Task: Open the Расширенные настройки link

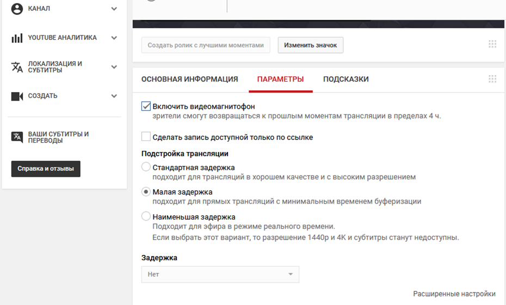Action: point(454,294)
